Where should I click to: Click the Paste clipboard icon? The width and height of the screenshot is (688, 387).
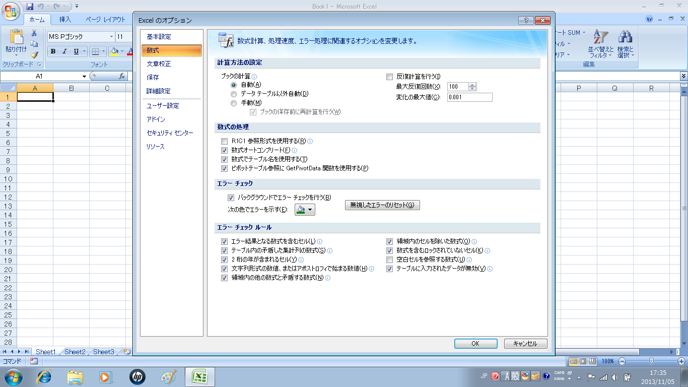pyautogui.click(x=16, y=38)
